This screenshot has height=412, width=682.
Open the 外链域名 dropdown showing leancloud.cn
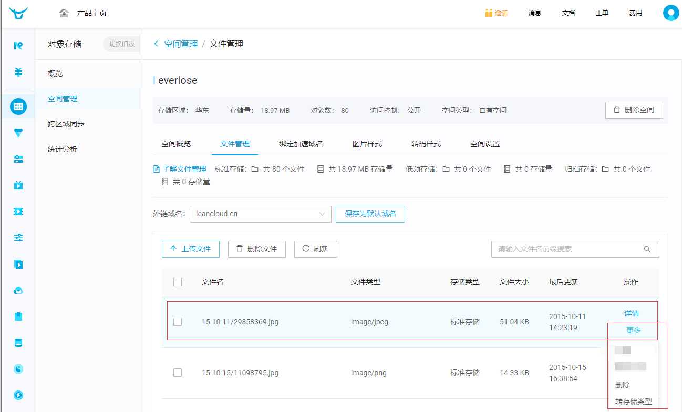point(261,214)
